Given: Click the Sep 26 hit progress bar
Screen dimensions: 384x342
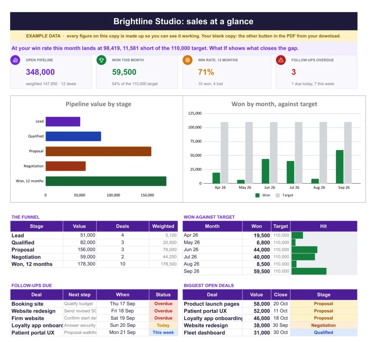Looking at the screenshot, I should click(x=309, y=271).
